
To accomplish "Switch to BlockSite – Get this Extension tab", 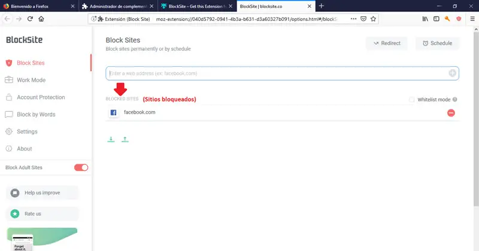I will 197,6.
